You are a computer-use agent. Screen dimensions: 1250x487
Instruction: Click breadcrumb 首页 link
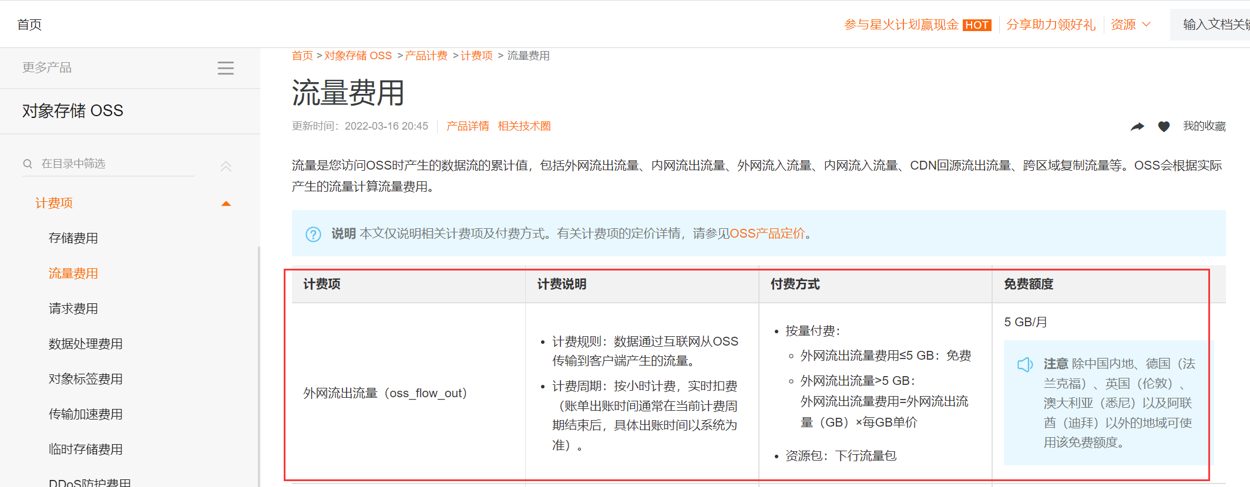tap(303, 56)
